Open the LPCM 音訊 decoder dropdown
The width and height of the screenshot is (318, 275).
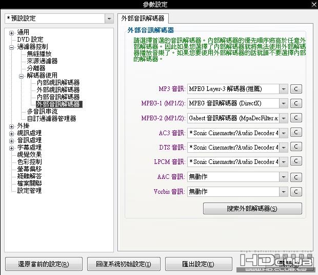(x=284, y=162)
